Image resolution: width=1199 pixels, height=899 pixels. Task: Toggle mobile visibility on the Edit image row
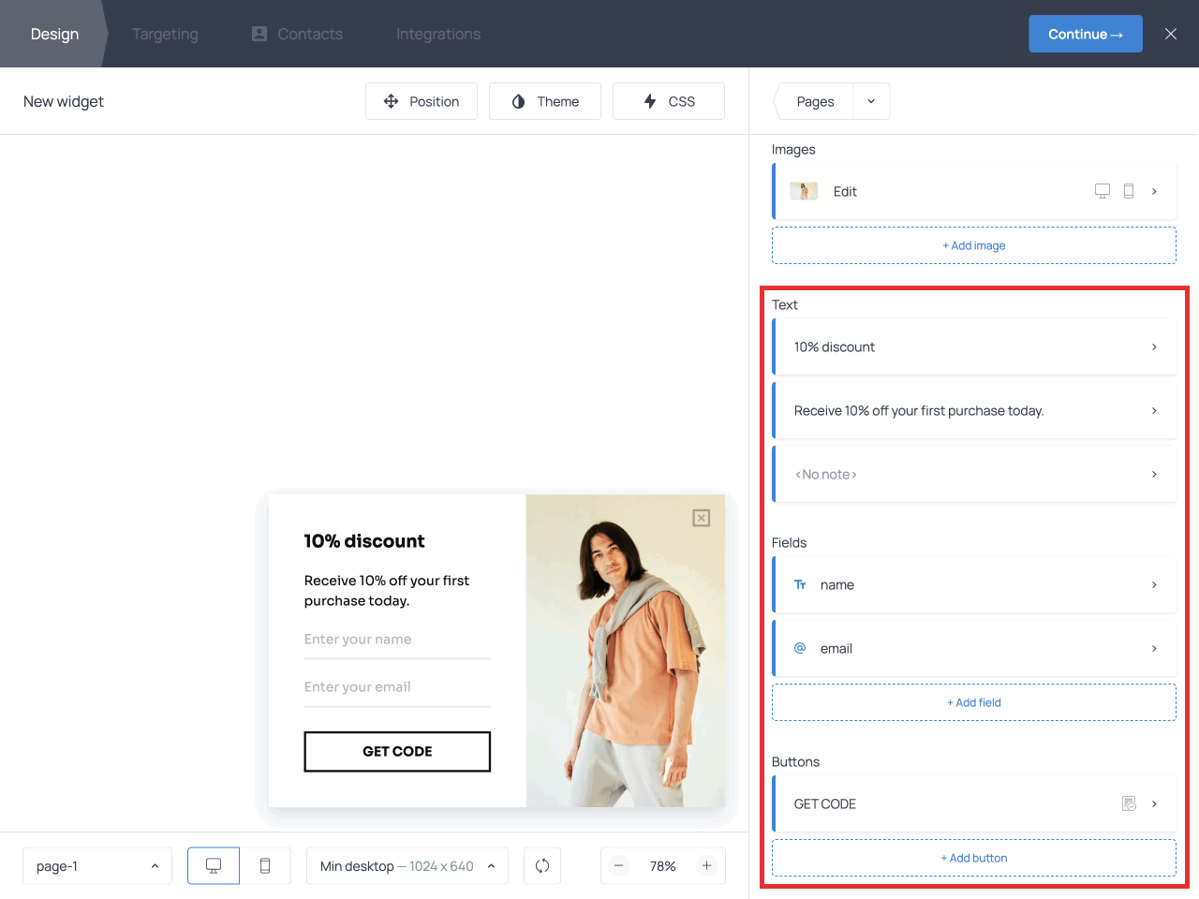pyautogui.click(x=1129, y=191)
